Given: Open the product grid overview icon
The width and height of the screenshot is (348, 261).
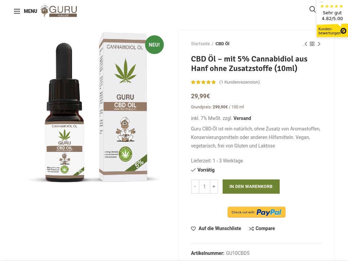Looking at the screenshot, I should click(x=312, y=44).
